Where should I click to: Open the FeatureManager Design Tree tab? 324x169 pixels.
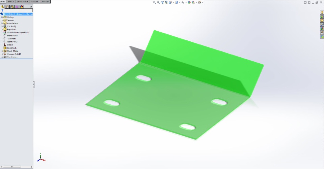(x=2, y=7)
